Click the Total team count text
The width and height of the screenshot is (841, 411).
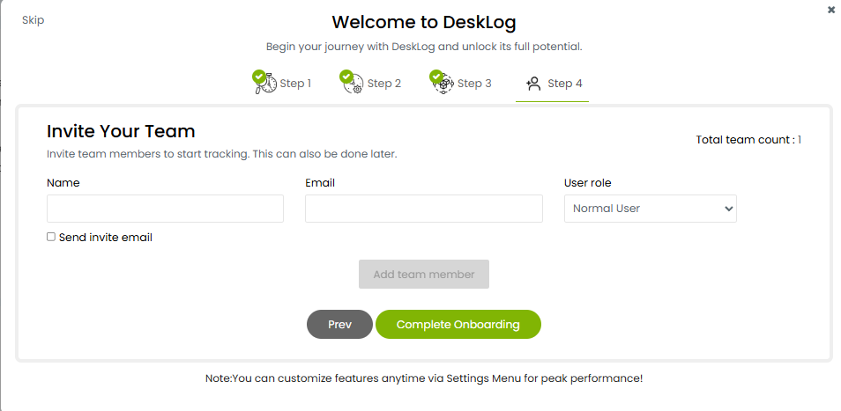pyautogui.click(x=748, y=140)
